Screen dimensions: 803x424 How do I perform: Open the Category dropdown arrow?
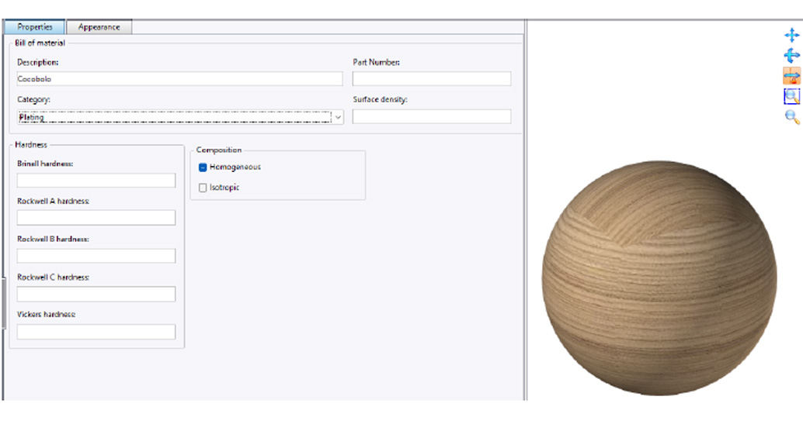pos(338,117)
